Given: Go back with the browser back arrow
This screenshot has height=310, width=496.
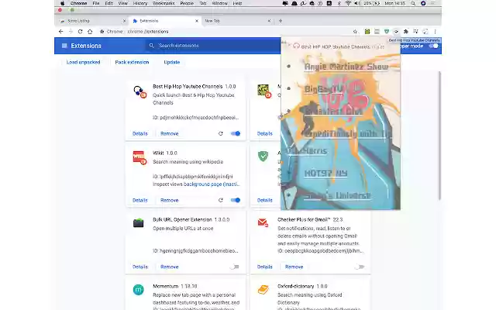Looking at the screenshot, I should (x=60, y=32).
